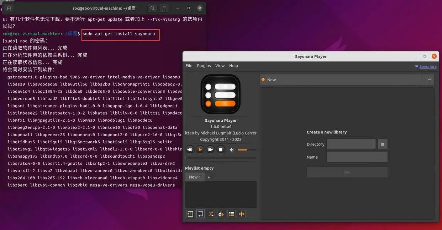Screen dimensions: 442x230
Task: Toggle Dynamic playback mode button
Action: pos(221,214)
